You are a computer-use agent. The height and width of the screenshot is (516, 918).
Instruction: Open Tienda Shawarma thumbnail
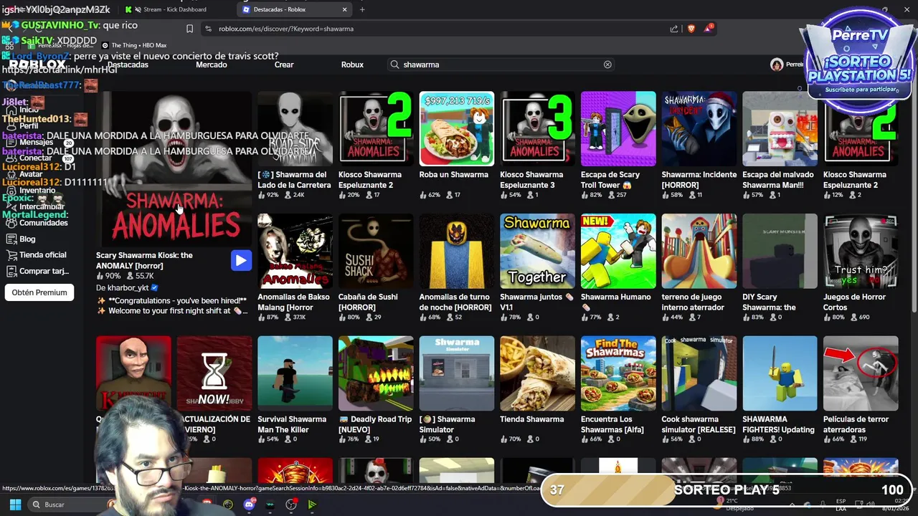(537, 373)
